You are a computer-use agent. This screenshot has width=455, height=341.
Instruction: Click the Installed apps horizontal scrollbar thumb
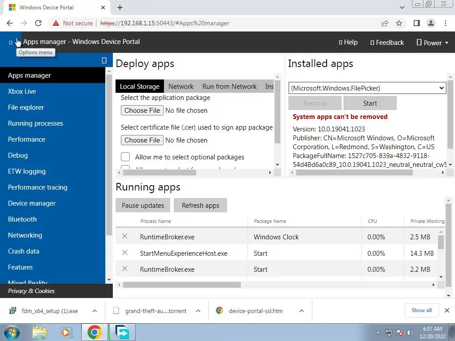tap(354, 173)
